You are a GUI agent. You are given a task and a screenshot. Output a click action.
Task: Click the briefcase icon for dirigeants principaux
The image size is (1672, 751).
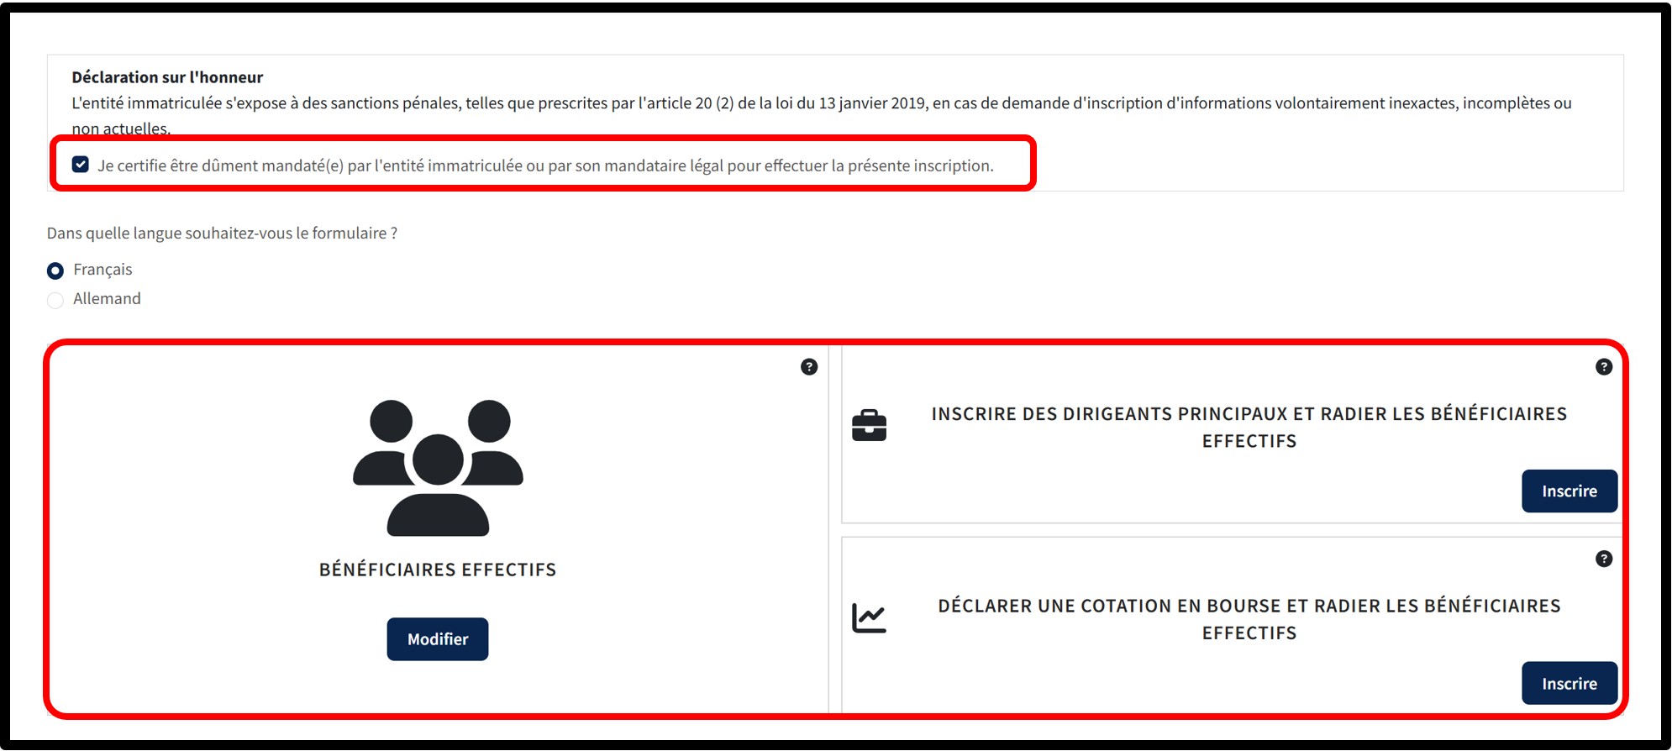point(869,426)
